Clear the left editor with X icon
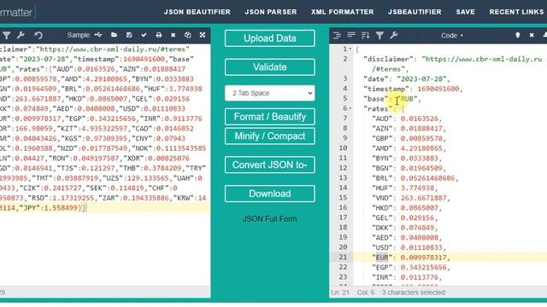Image resolution: width=547 pixels, height=307 pixels. (x=173, y=35)
